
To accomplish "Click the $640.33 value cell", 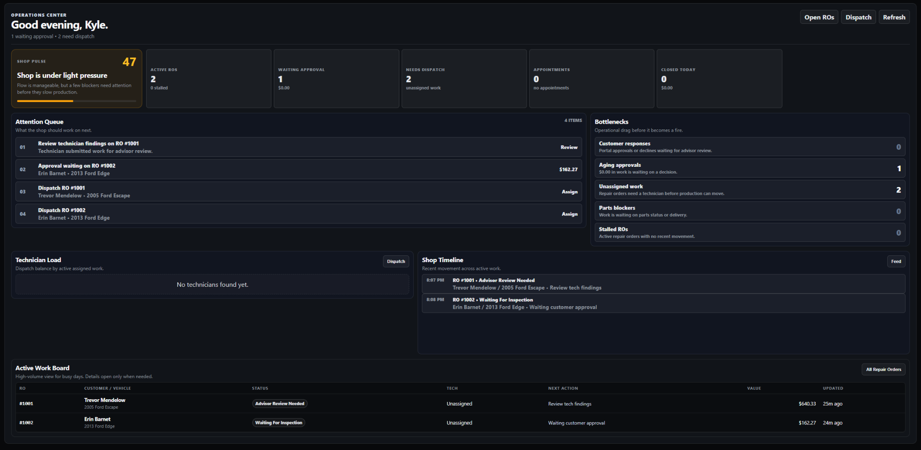I will click(x=807, y=404).
